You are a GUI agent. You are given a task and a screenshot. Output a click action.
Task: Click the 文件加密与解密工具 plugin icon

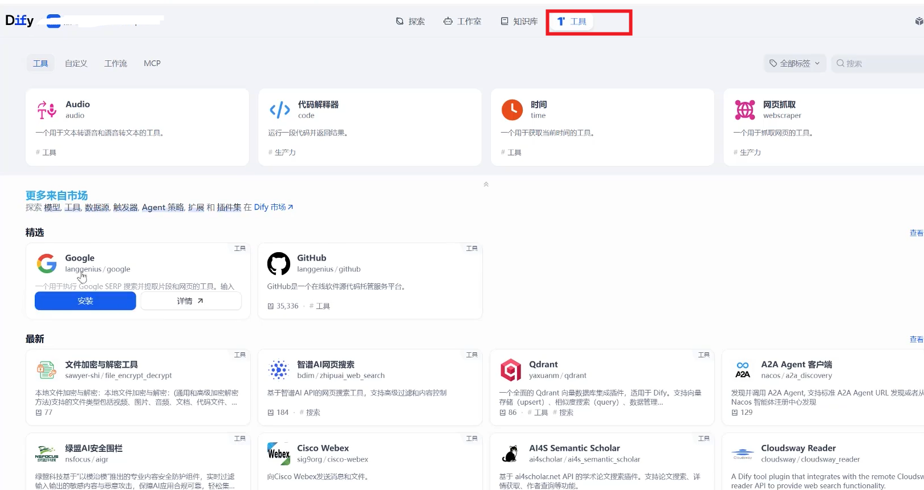[47, 370]
